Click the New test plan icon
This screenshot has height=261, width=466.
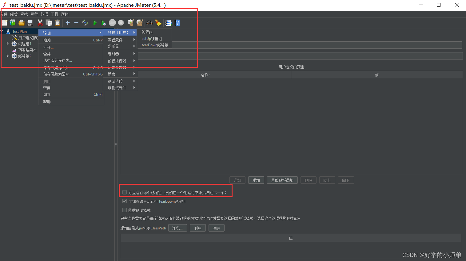tap(4, 23)
